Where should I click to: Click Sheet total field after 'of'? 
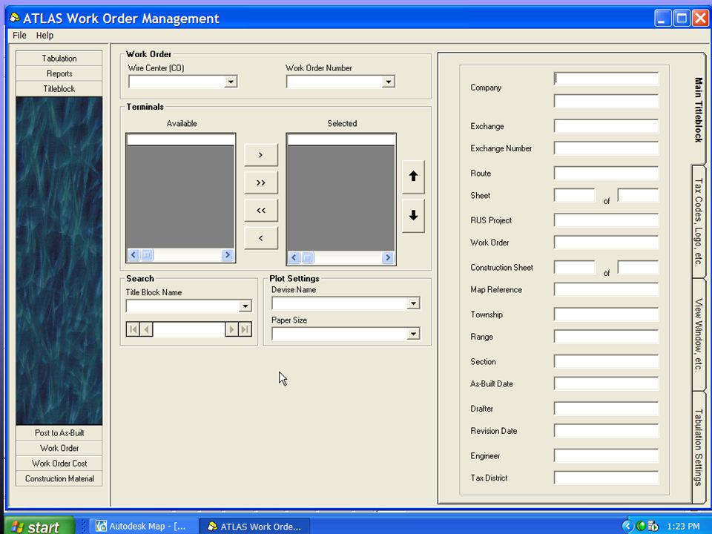click(638, 195)
